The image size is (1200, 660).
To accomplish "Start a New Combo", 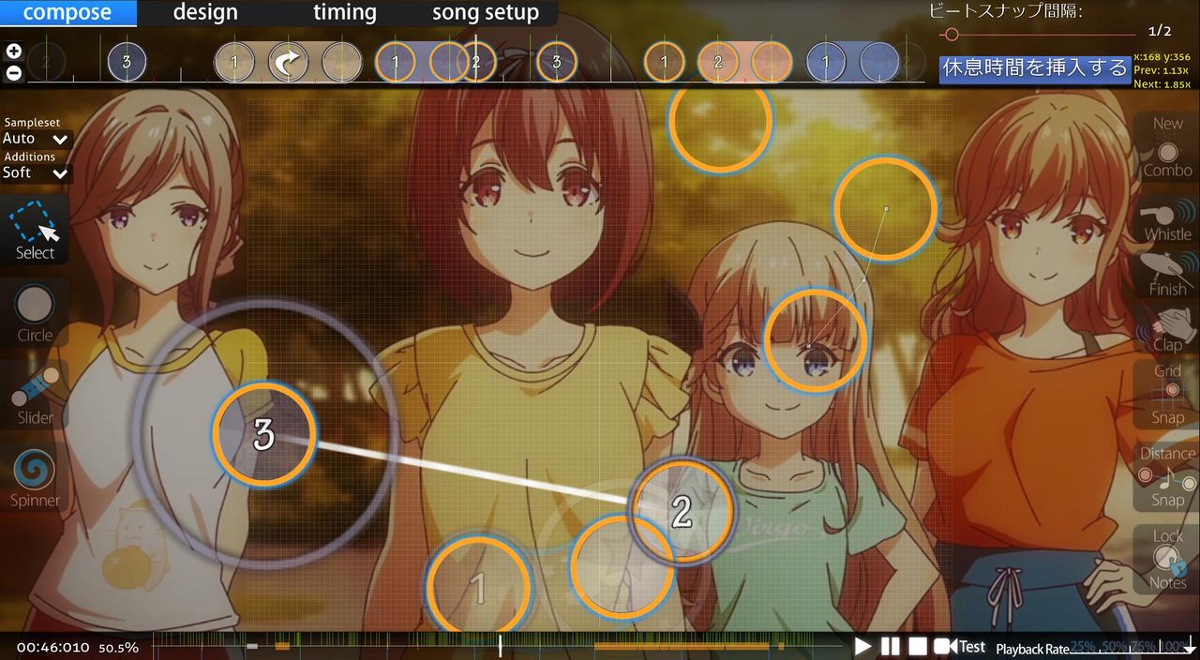I will (1166, 150).
